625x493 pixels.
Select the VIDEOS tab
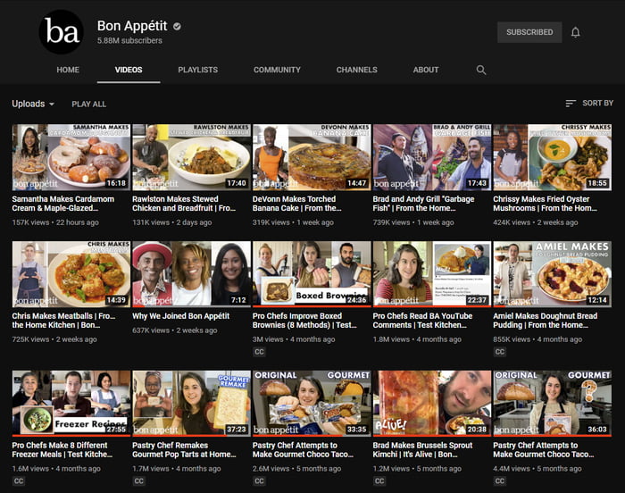click(129, 70)
